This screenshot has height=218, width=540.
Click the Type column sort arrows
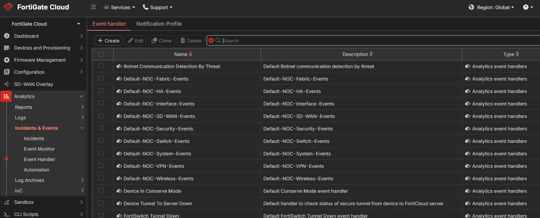(517, 54)
